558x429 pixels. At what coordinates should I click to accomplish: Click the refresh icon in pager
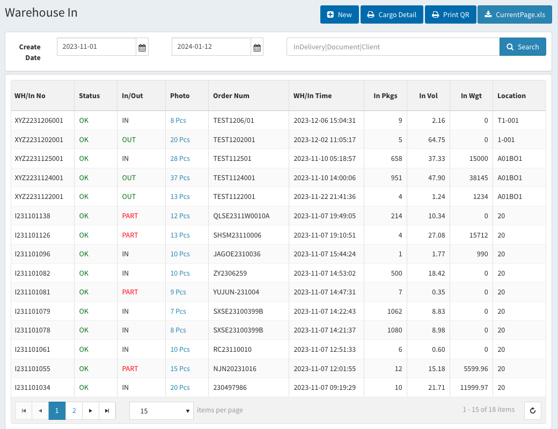(x=533, y=411)
